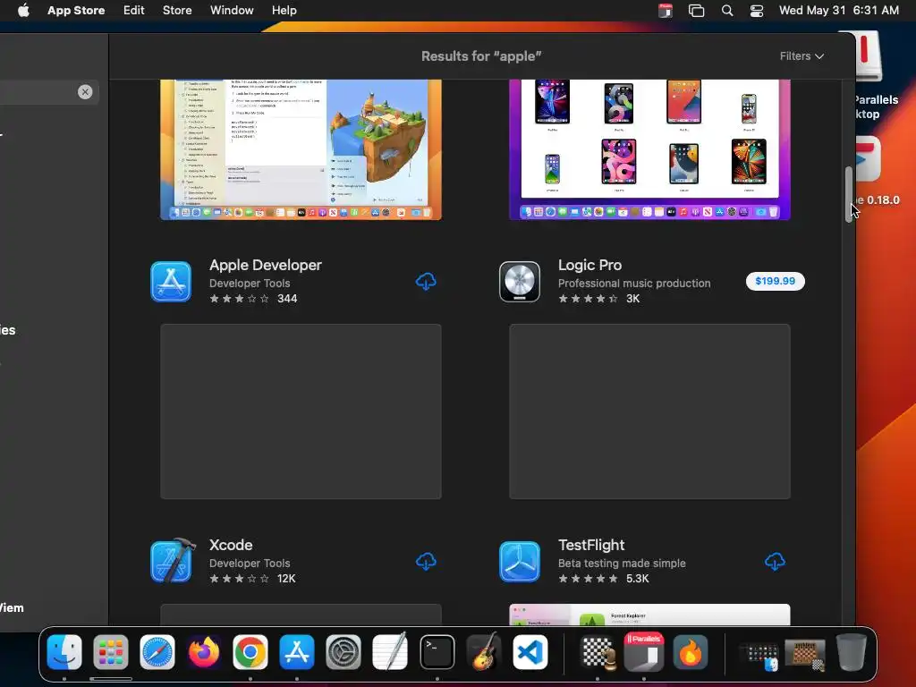Open the App Store menu
916x687 pixels.
pos(76,11)
